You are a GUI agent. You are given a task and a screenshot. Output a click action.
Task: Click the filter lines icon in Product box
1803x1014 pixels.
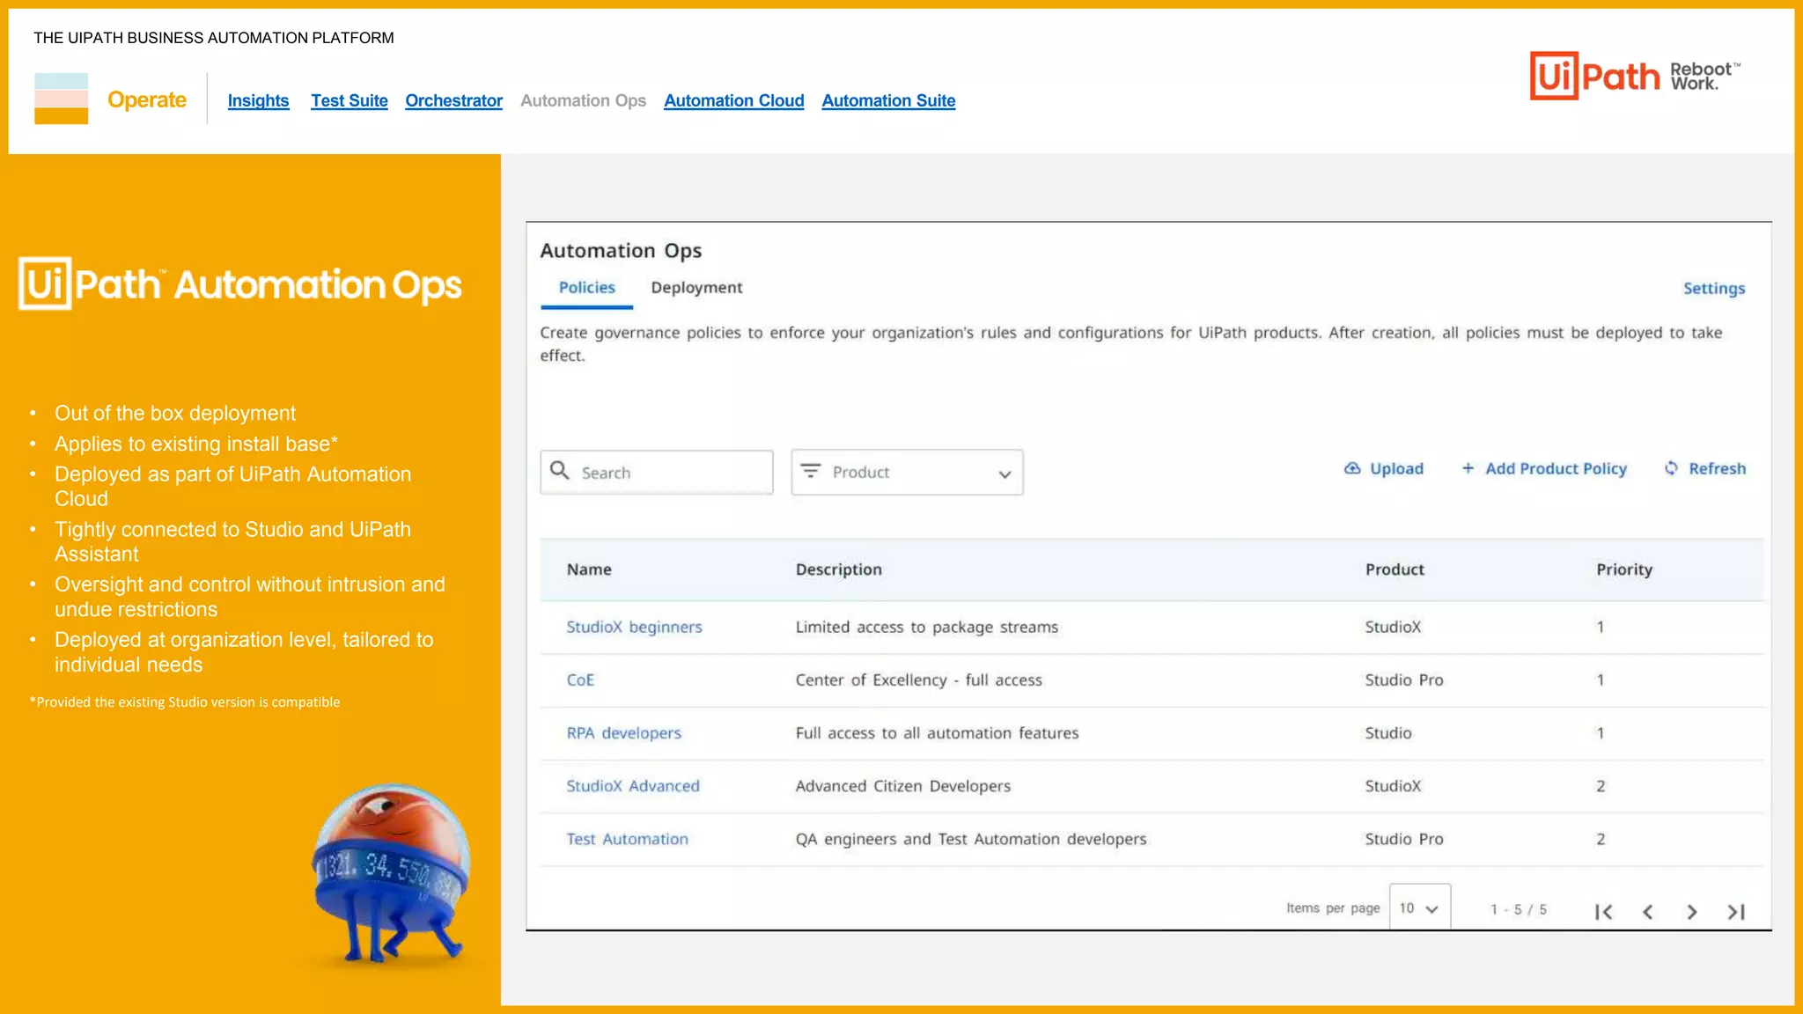coord(810,471)
